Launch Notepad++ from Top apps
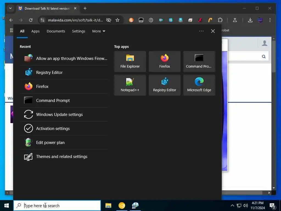 (x=130, y=85)
